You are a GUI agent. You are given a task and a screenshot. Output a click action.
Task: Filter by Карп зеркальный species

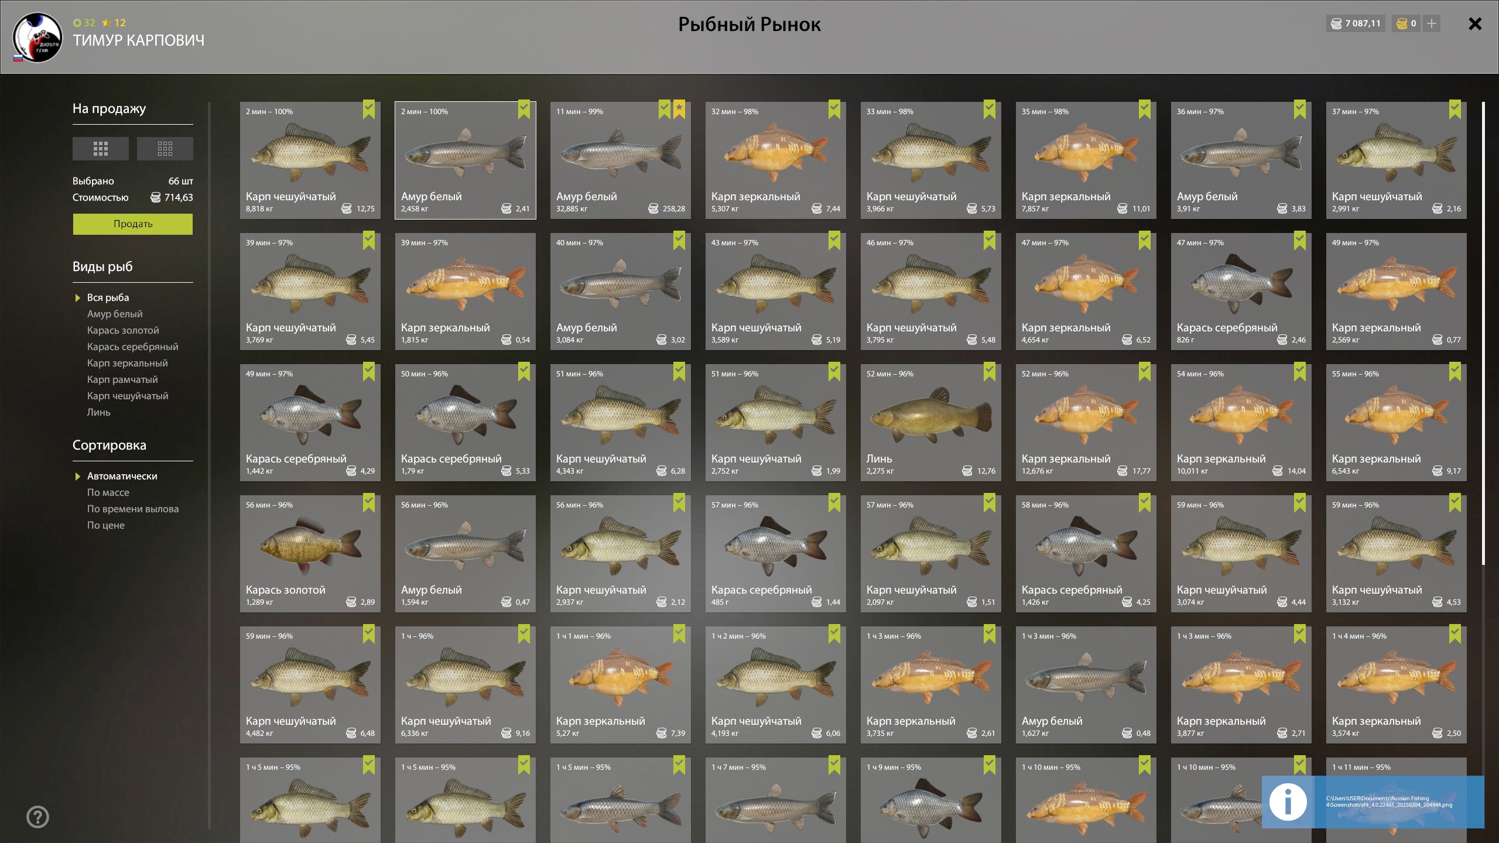click(127, 363)
